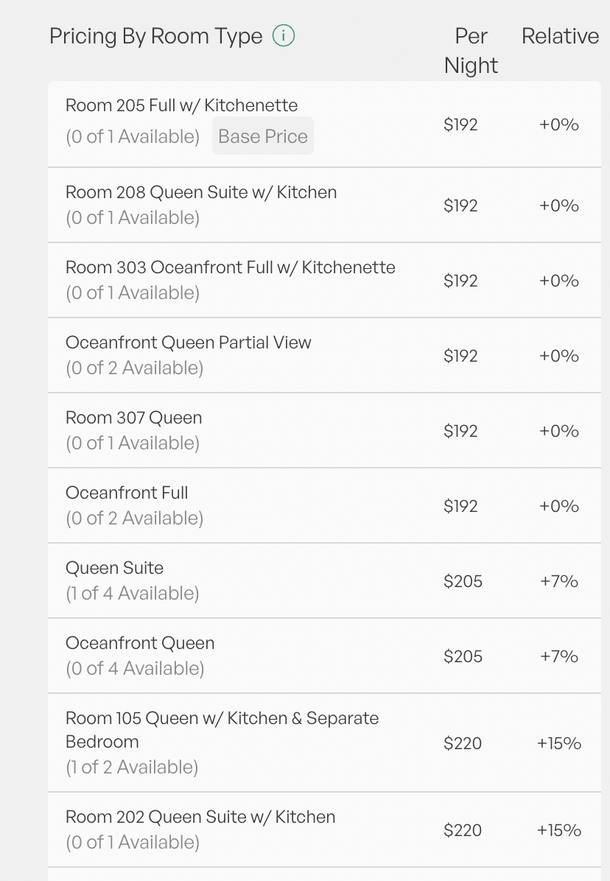The image size is (610, 881).
Task: Click the Relative column header
Action: point(560,36)
